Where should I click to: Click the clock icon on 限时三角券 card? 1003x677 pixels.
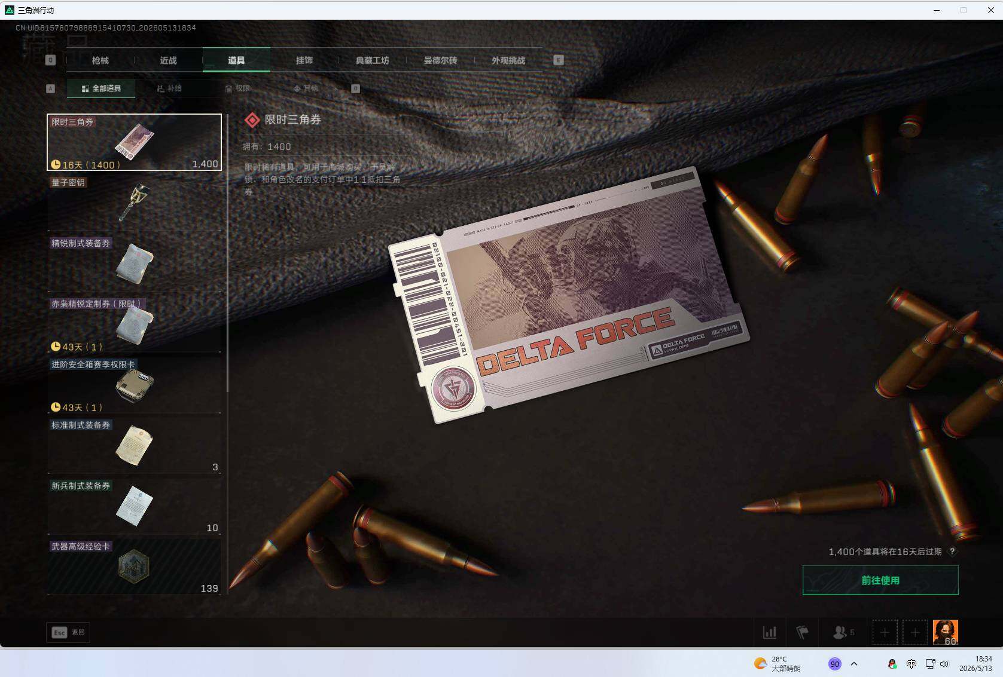click(x=56, y=164)
